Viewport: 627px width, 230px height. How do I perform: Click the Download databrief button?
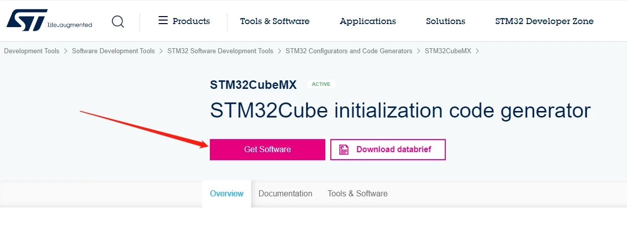click(388, 150)
